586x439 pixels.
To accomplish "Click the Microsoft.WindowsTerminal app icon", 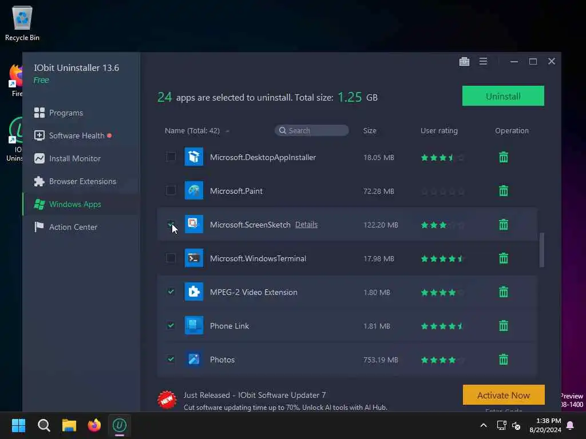I will coord(194,258).
